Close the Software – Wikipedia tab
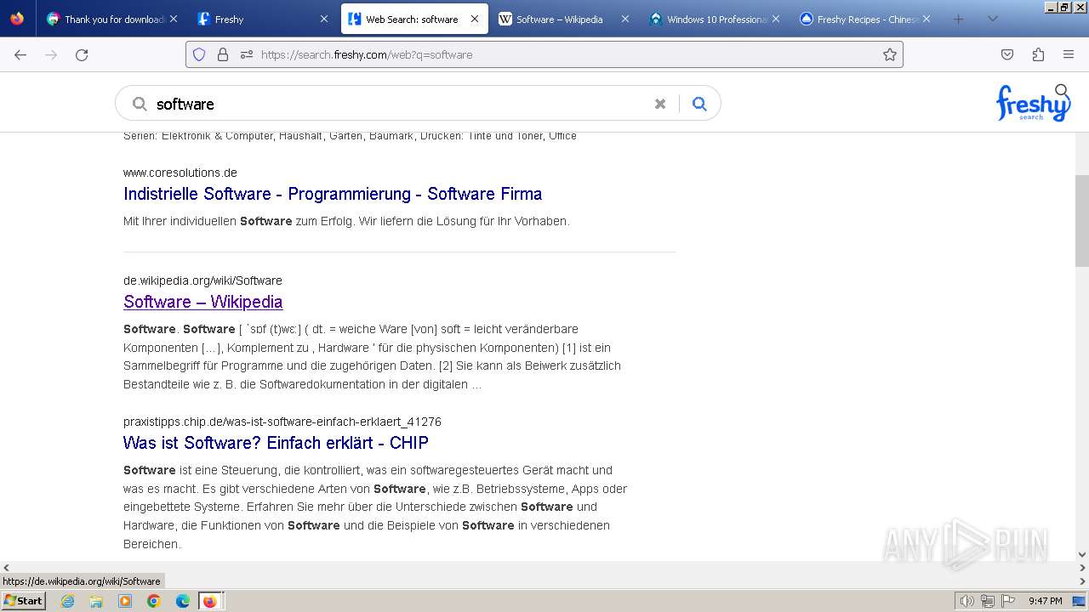1089x612 pixels. 625,19
